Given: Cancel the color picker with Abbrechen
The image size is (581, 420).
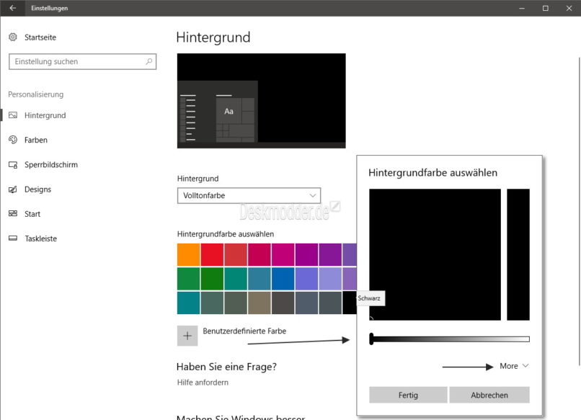Looking at the screenshot, I should pos(489,395).
